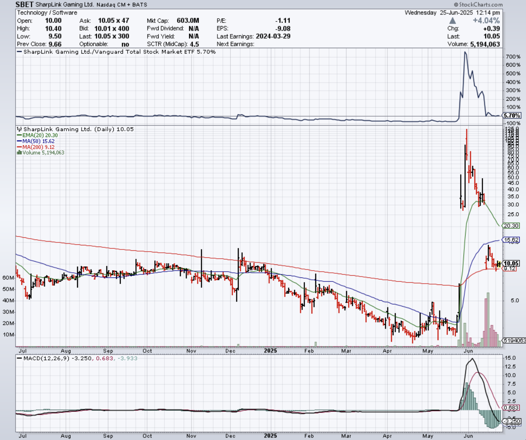
Task: Select the High value 10.40
Action: coord(53,28)
